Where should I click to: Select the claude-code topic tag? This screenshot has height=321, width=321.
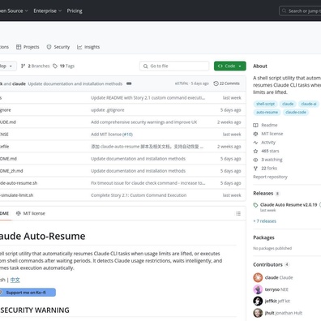pos(296,112)
